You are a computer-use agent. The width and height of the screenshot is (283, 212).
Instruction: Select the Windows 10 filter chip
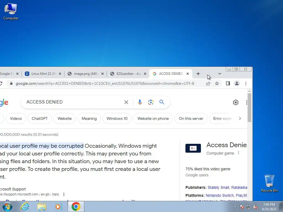coord(117,118)
